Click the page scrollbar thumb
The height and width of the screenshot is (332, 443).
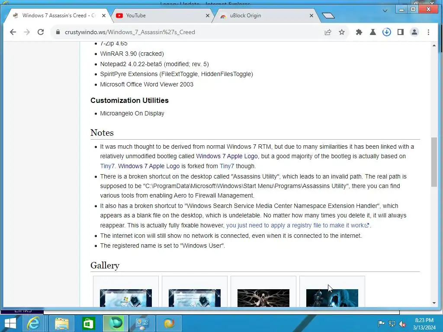tap(434, 162)
